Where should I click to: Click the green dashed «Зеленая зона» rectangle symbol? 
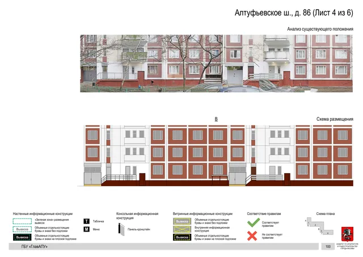(x=22, y=221)
